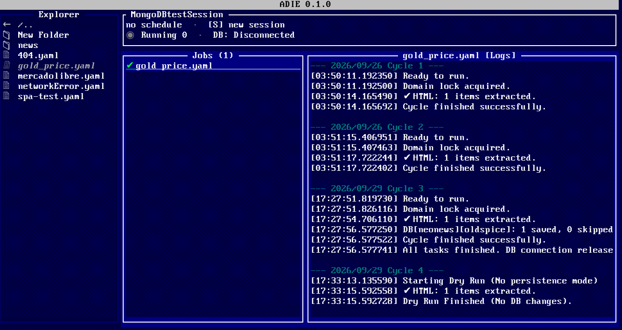This screenshot has height=330, width=622.
Task: Click the file icon beside gold_price.yaml in Explorer
Action: (x=7, y=66)
